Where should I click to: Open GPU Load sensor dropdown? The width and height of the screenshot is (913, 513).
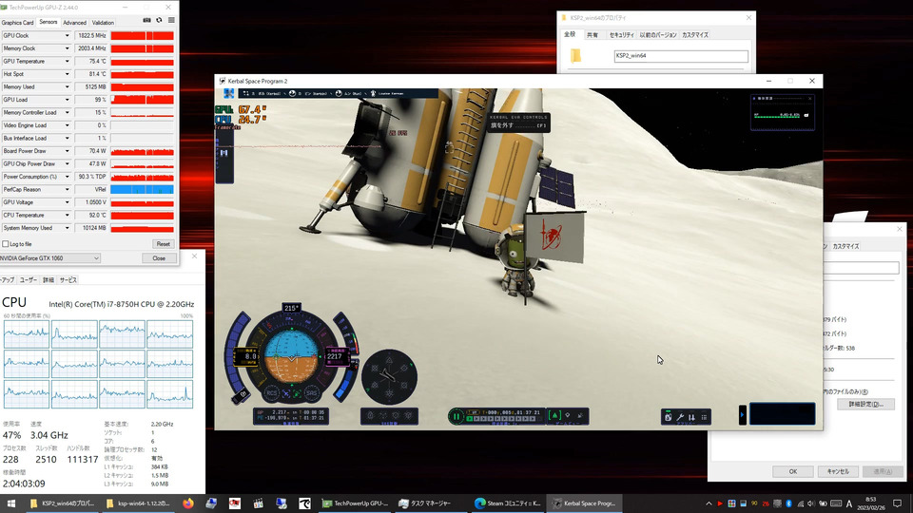point(67,100)
